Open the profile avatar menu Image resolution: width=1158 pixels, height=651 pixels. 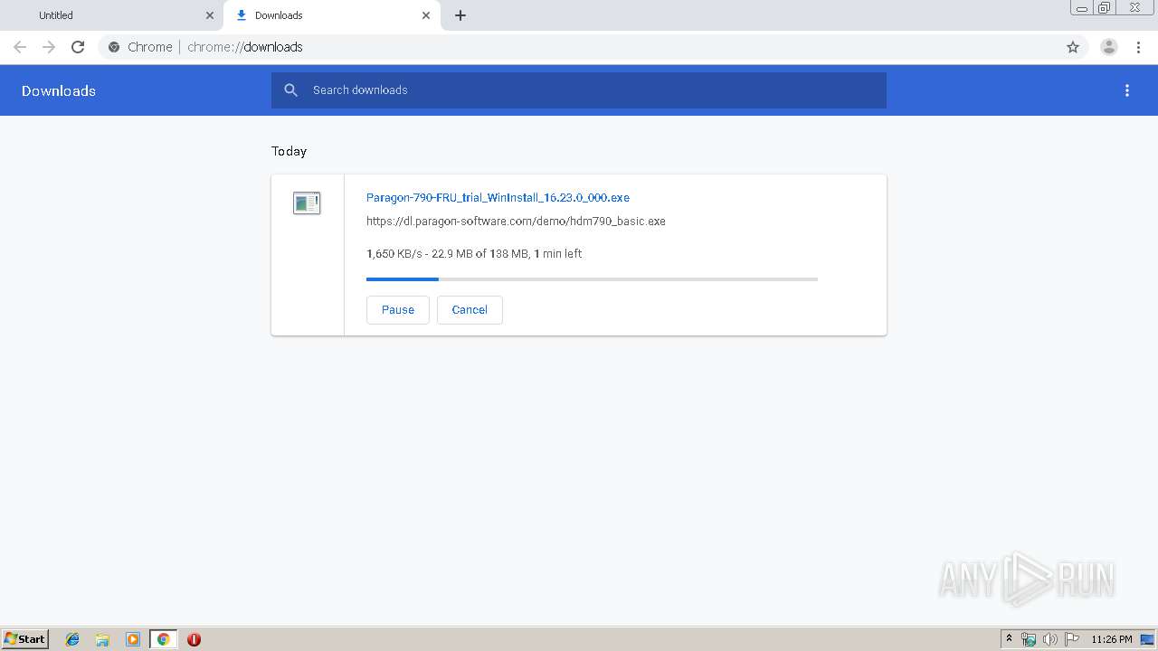[1109, 47]
